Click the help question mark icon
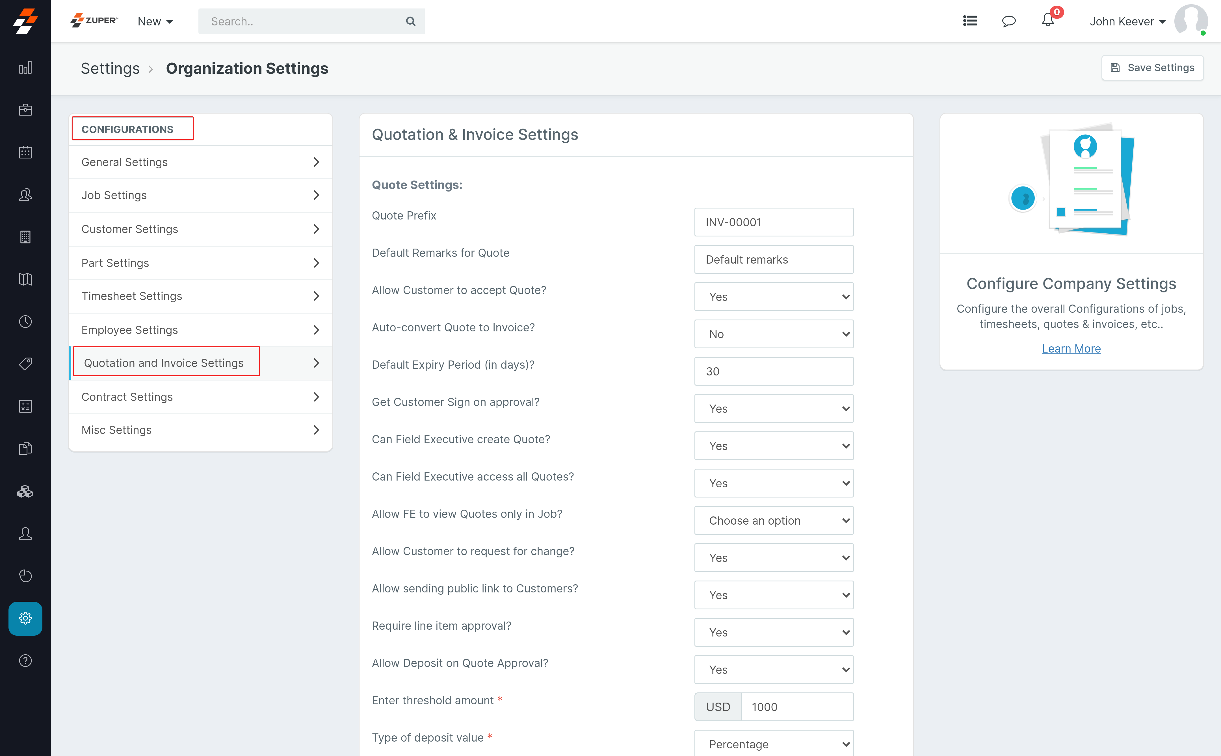Screen dimensions: 1221x756 coord(25,661)
